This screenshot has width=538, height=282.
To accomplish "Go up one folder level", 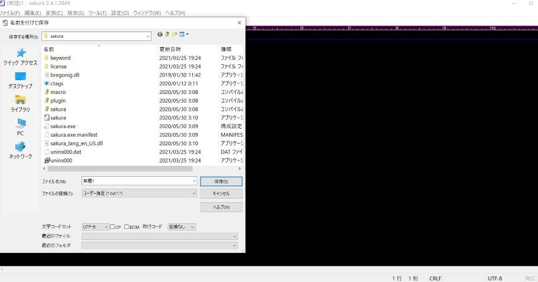I will 168,35.
